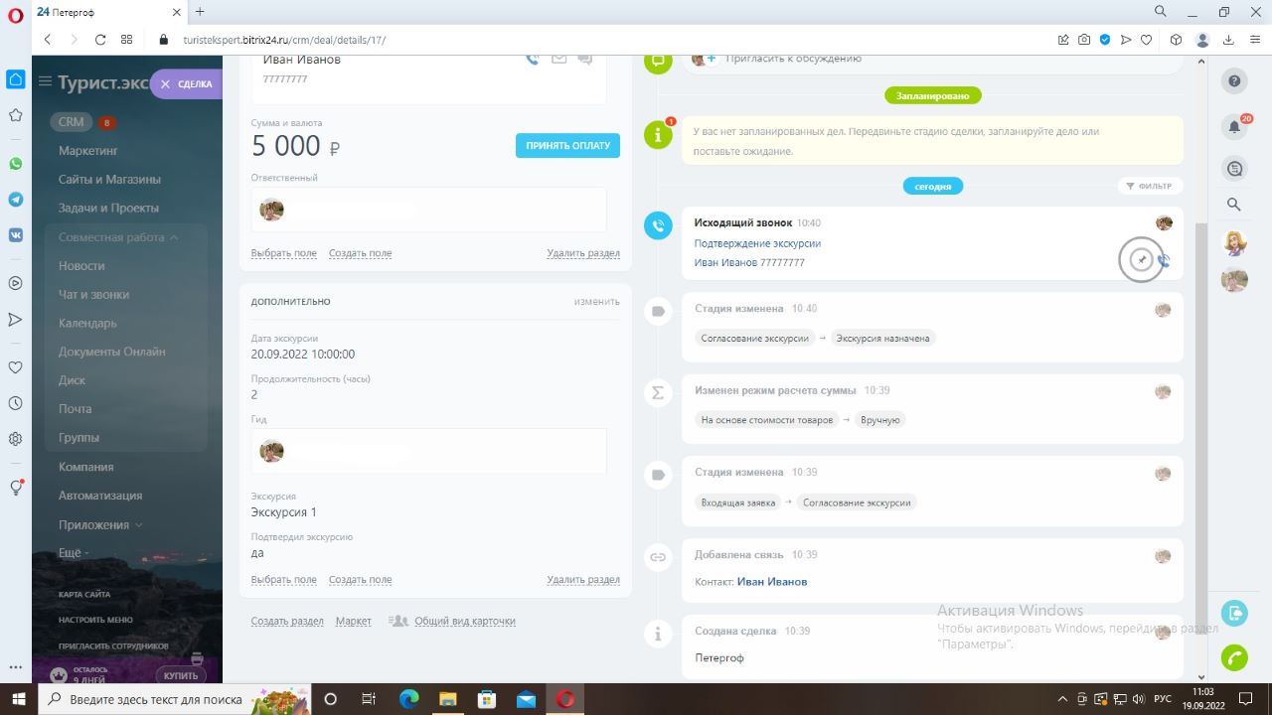1272x715 pixels.
Task: Open Календарь in left menu
Action: [x=87, y=323]
